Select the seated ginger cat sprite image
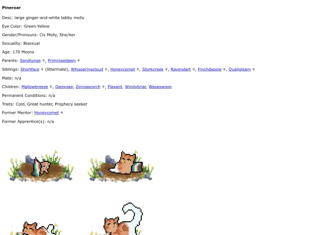This screenshot has height=235, width=314. (x=121, y=166)
